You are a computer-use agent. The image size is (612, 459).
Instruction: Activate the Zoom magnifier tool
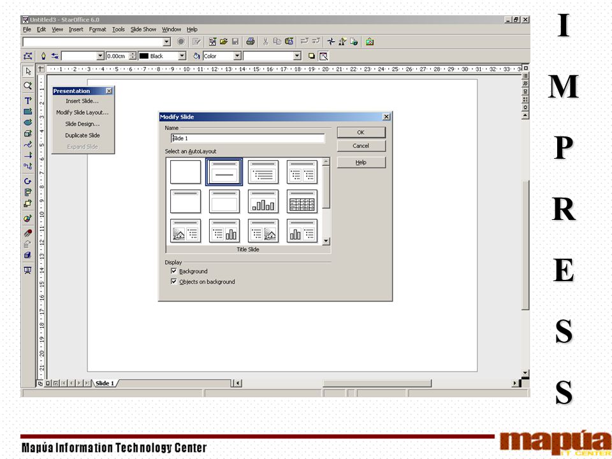(x=27, y=85)
